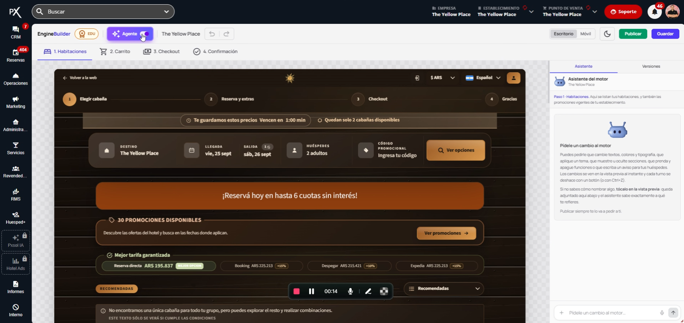The height and width of the screenshot is (323, 684).
Task: Switch preview to Móvil
Action: point(585,34)
